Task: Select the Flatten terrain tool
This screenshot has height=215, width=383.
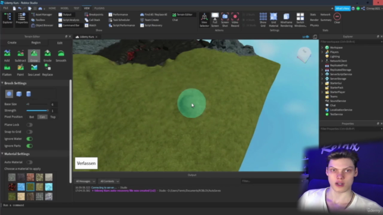Action: [x=7, y=70]
